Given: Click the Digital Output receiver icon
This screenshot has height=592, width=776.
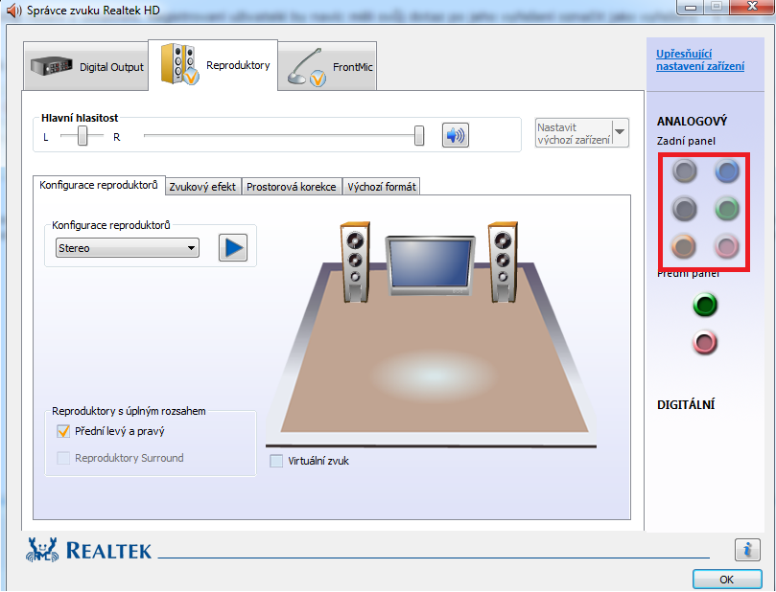Looking at the screenshot, I should (x=52, y=66).
